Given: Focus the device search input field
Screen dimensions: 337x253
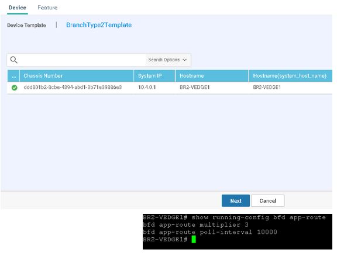Looking at the screenshot, I should tap(82, 60).
